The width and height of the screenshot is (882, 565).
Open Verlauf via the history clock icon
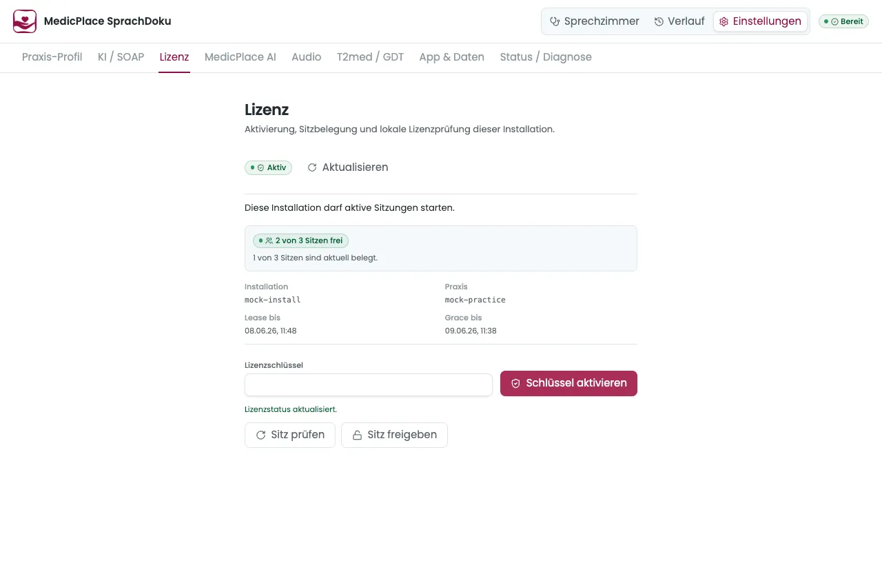(x=659, y=21)
